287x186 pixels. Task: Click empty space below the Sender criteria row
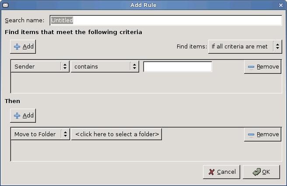pos(131,83)
